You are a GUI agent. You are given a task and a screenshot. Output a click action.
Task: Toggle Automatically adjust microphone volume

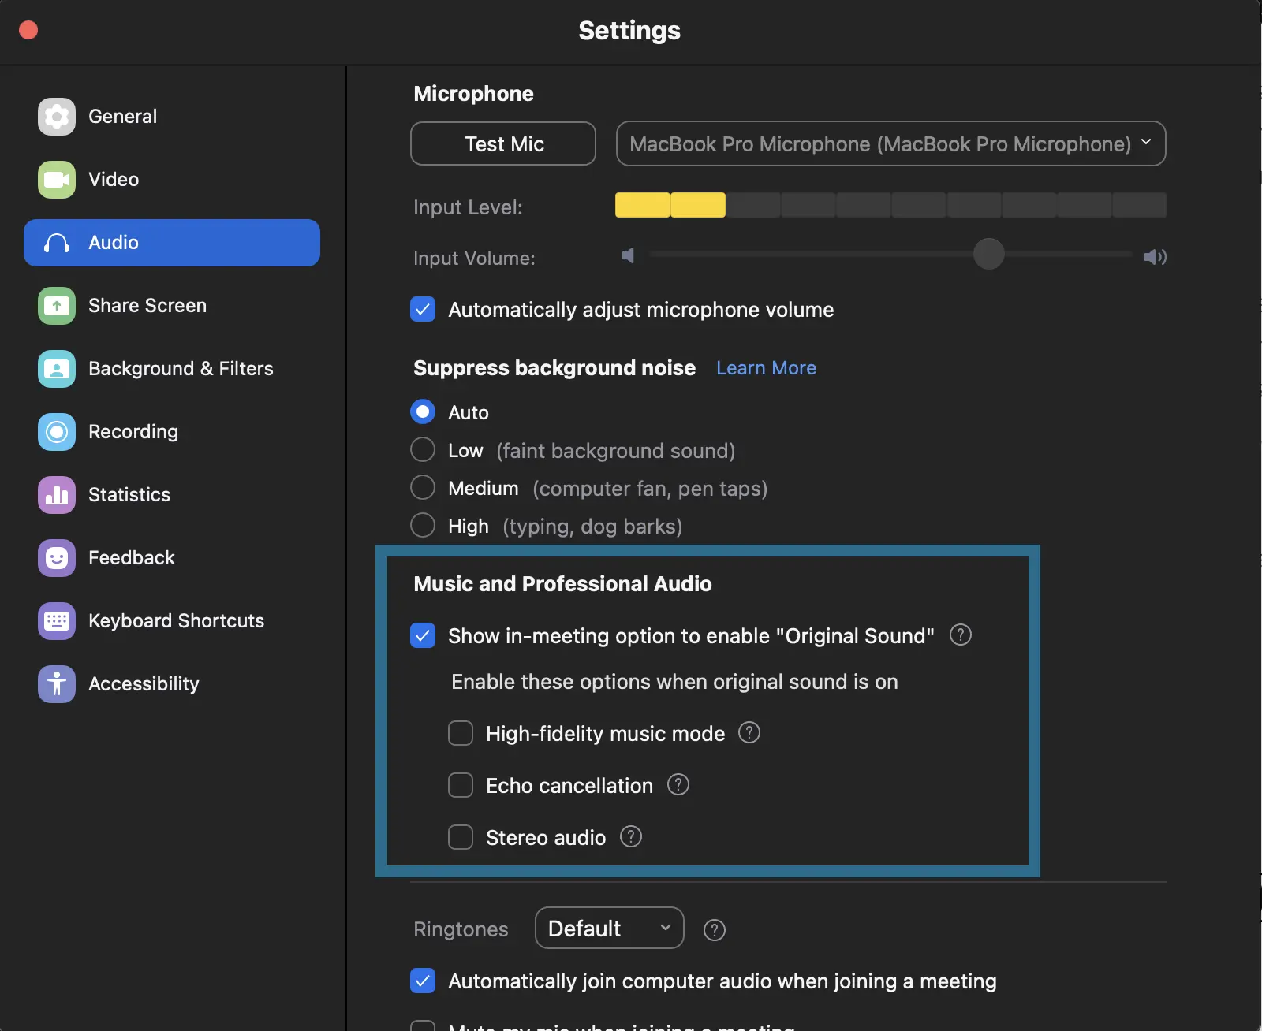[423, 309]
